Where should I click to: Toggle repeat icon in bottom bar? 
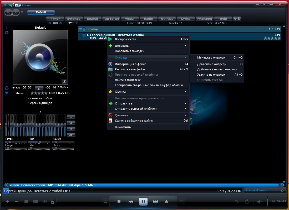(x=247, y=202)
